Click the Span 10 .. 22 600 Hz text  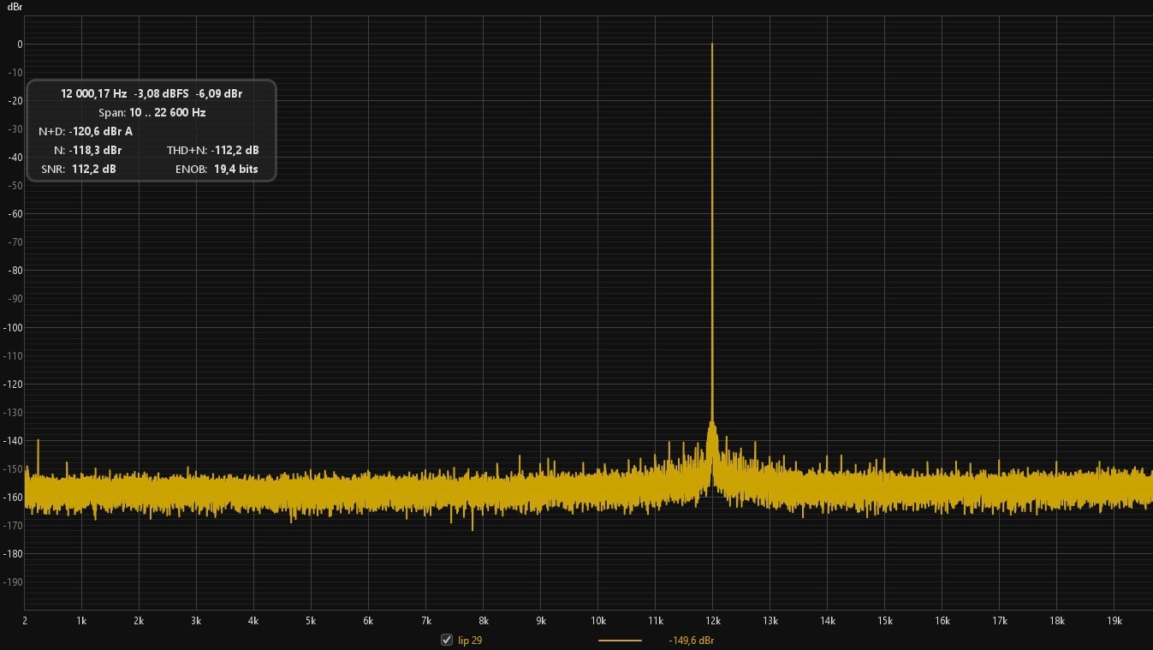pyautogui.click(x=152, y=112)
